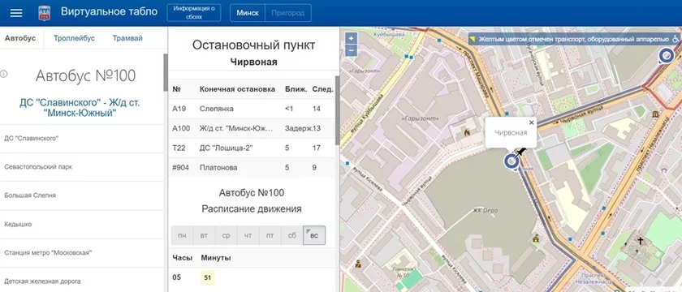Select Saturday (сб) schedule day

pos(292,235)
